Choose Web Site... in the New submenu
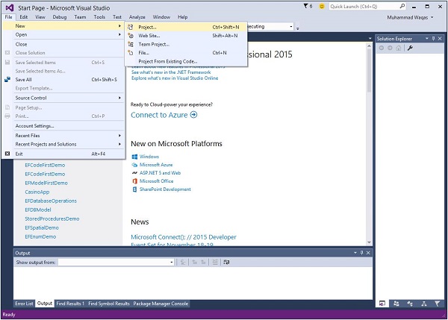Viewport: 448px width, 320px height. [149, 35]
